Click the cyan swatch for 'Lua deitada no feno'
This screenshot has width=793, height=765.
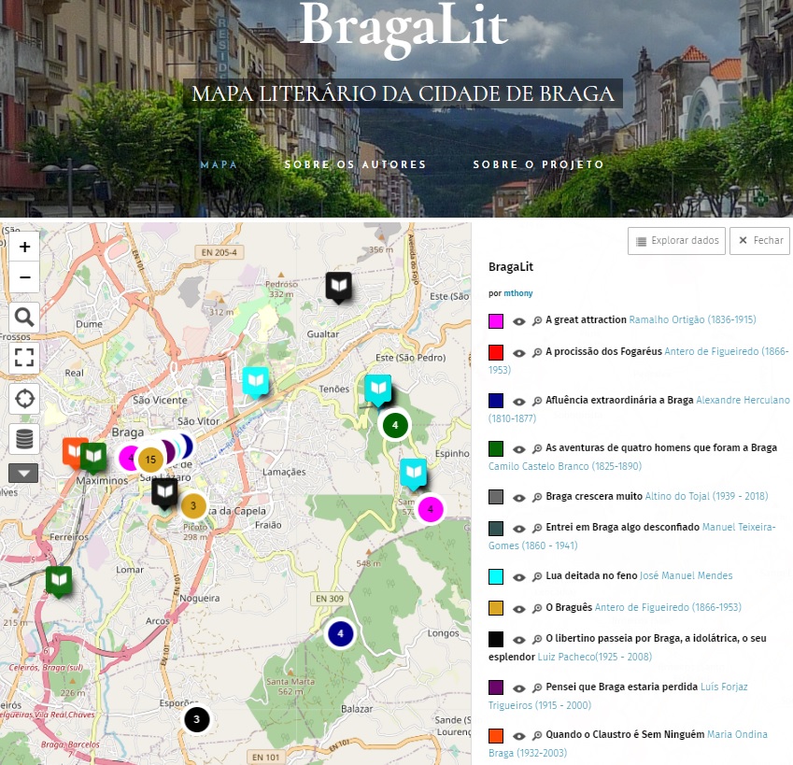[x=496, y=576]
